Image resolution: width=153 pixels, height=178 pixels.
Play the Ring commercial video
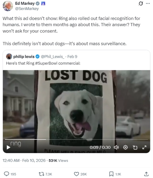pos(8,147)
